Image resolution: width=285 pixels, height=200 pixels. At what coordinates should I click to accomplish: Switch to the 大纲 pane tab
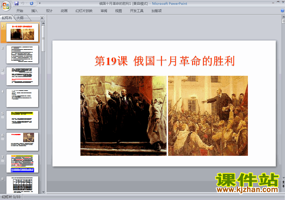20,18
